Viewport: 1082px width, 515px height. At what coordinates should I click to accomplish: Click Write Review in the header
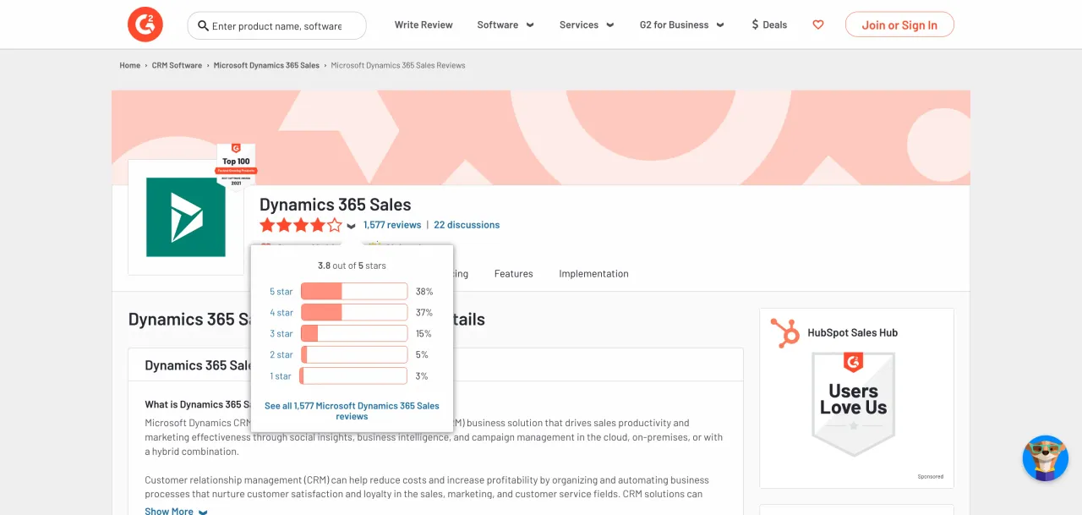pos(424,25)
